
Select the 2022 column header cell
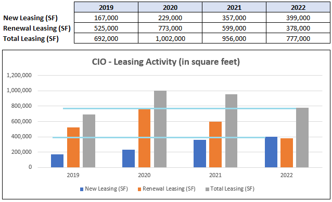coord(298,7)
